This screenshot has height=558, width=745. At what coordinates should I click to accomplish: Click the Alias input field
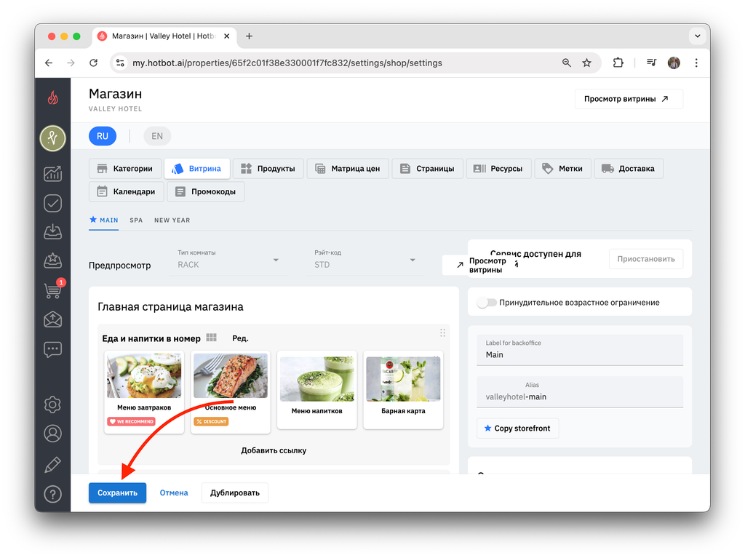click(580, 392)
